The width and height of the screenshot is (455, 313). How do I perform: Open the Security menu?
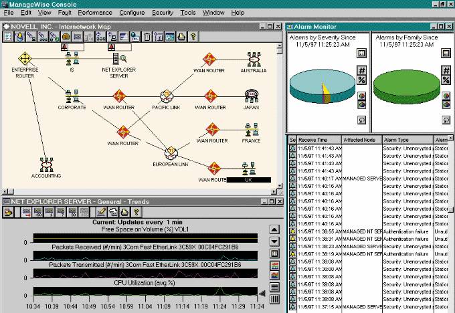163,13
